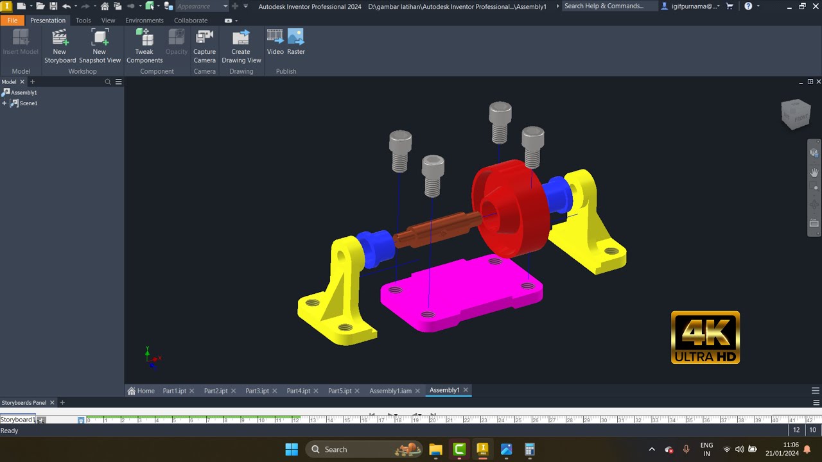The width and height of the screenshot is (822, 462).
Task: Close the Part5.ipt tab
Action: click(357, 391)
